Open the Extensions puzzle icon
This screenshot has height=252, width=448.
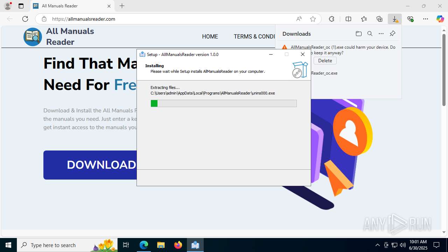pos(331,19)
